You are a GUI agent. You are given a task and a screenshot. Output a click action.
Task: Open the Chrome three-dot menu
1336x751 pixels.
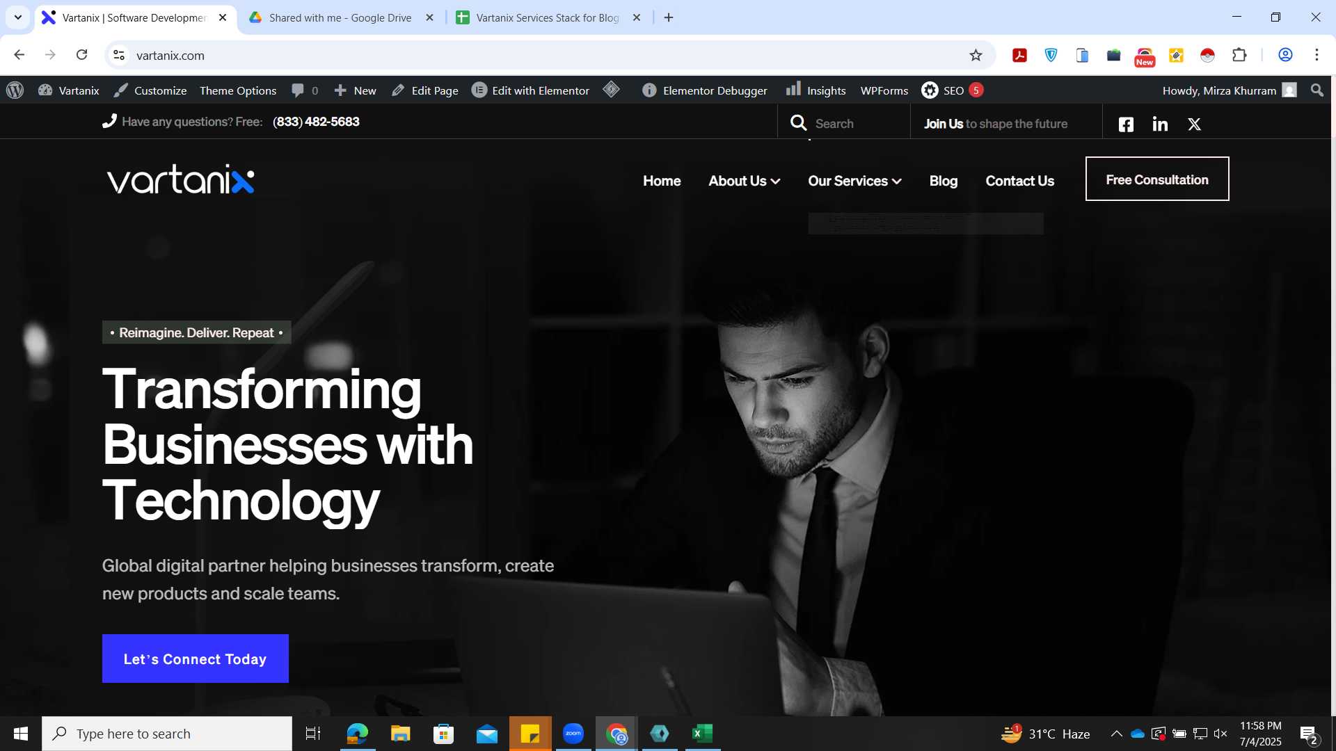[1317, 55]
